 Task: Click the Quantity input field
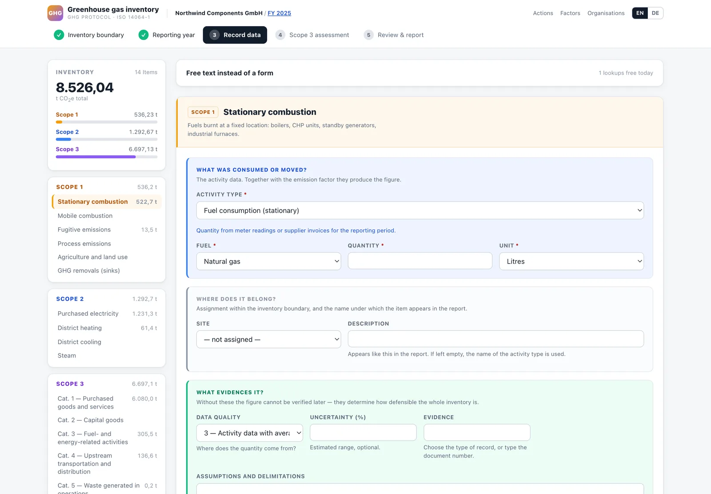420,261
